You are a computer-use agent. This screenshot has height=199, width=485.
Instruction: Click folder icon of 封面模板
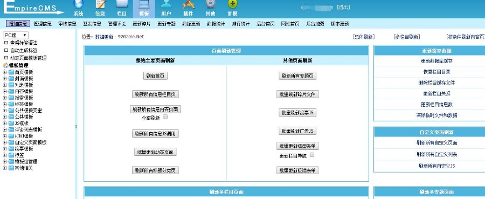tap(11, 79)
